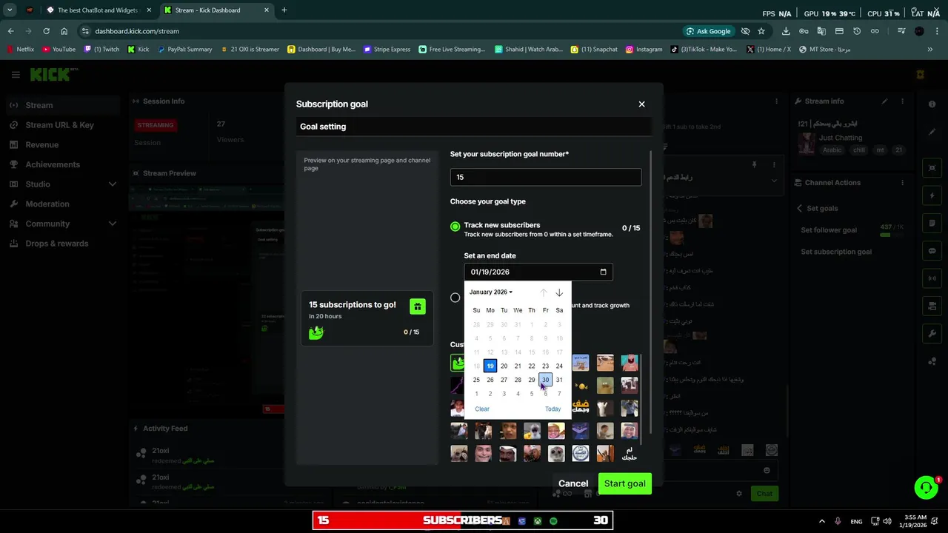This screenshot has width=948, height=533.
Task: Open Set subscription goal in Channel Actions
Action: point(836,252)
